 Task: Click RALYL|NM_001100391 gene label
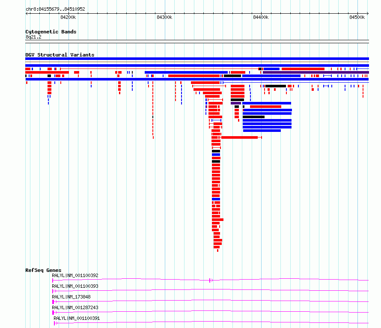77,318
